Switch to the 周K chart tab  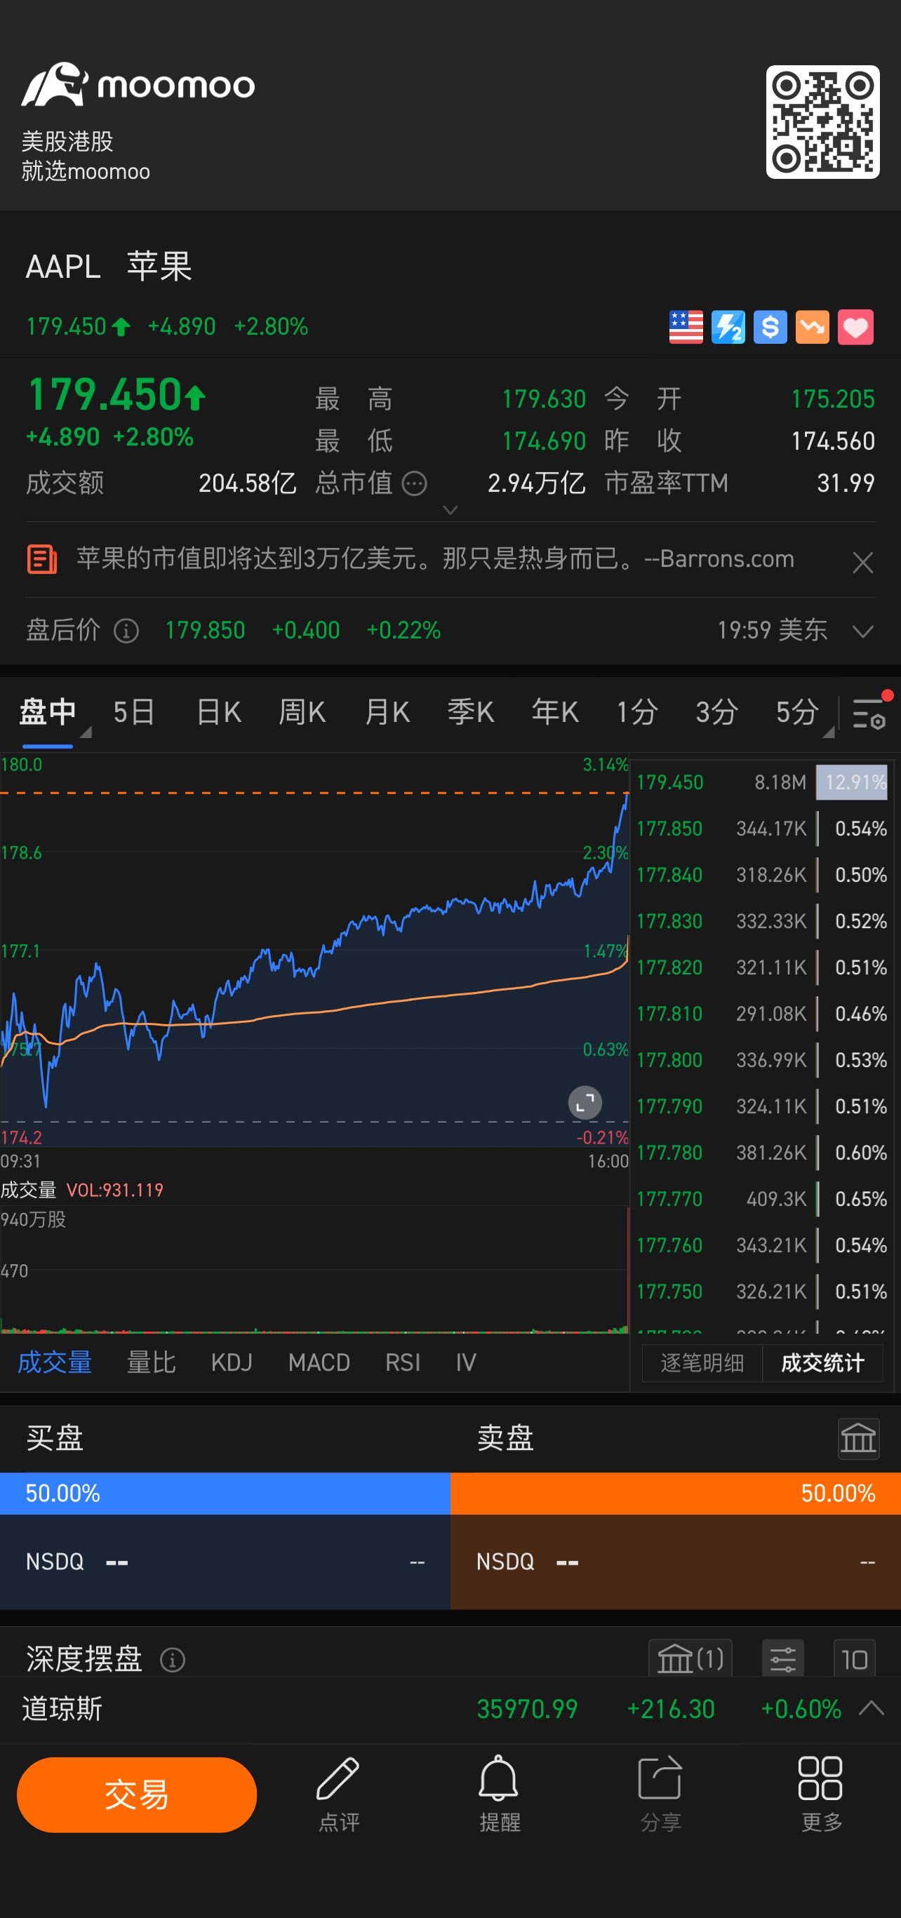[x=302, y=713]
